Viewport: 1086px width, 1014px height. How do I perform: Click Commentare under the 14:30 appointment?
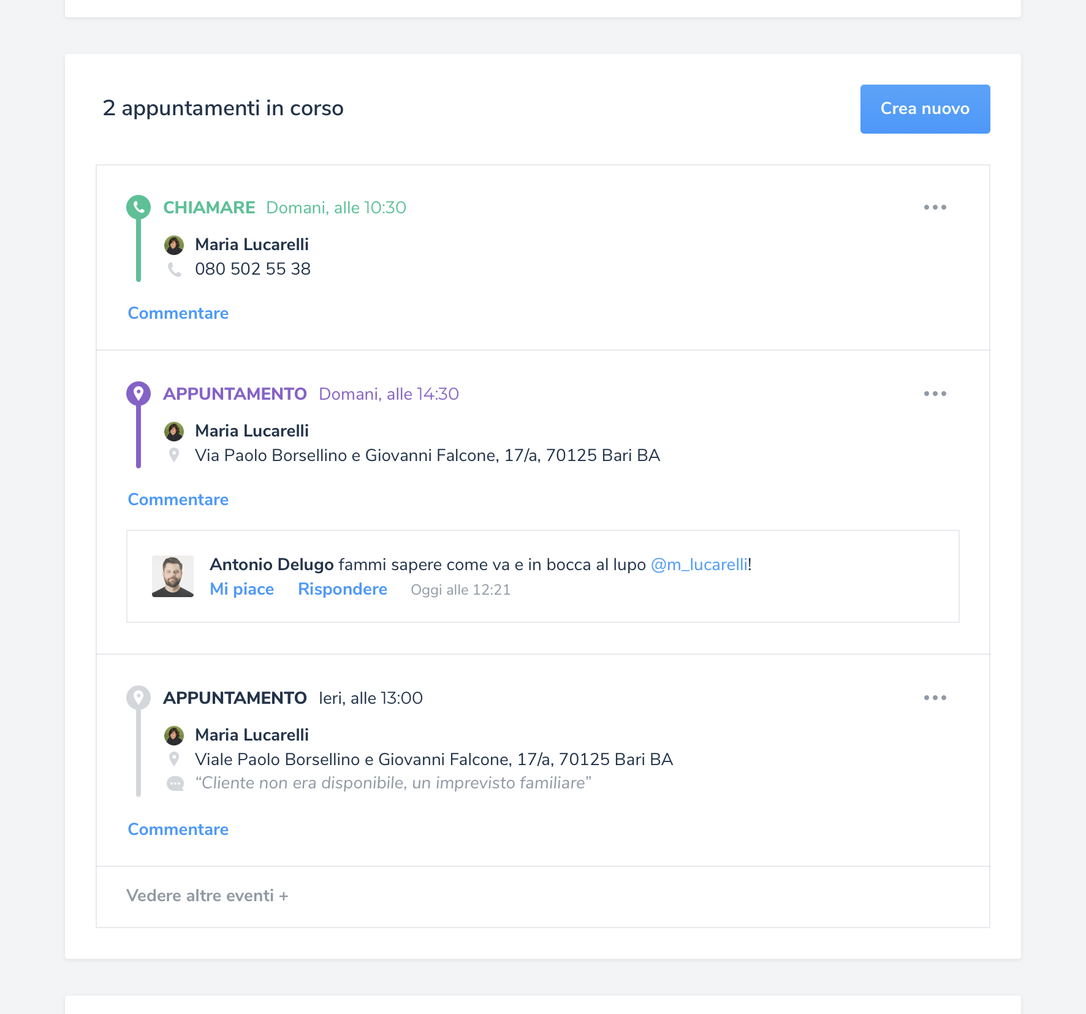(x=178, y=500)
